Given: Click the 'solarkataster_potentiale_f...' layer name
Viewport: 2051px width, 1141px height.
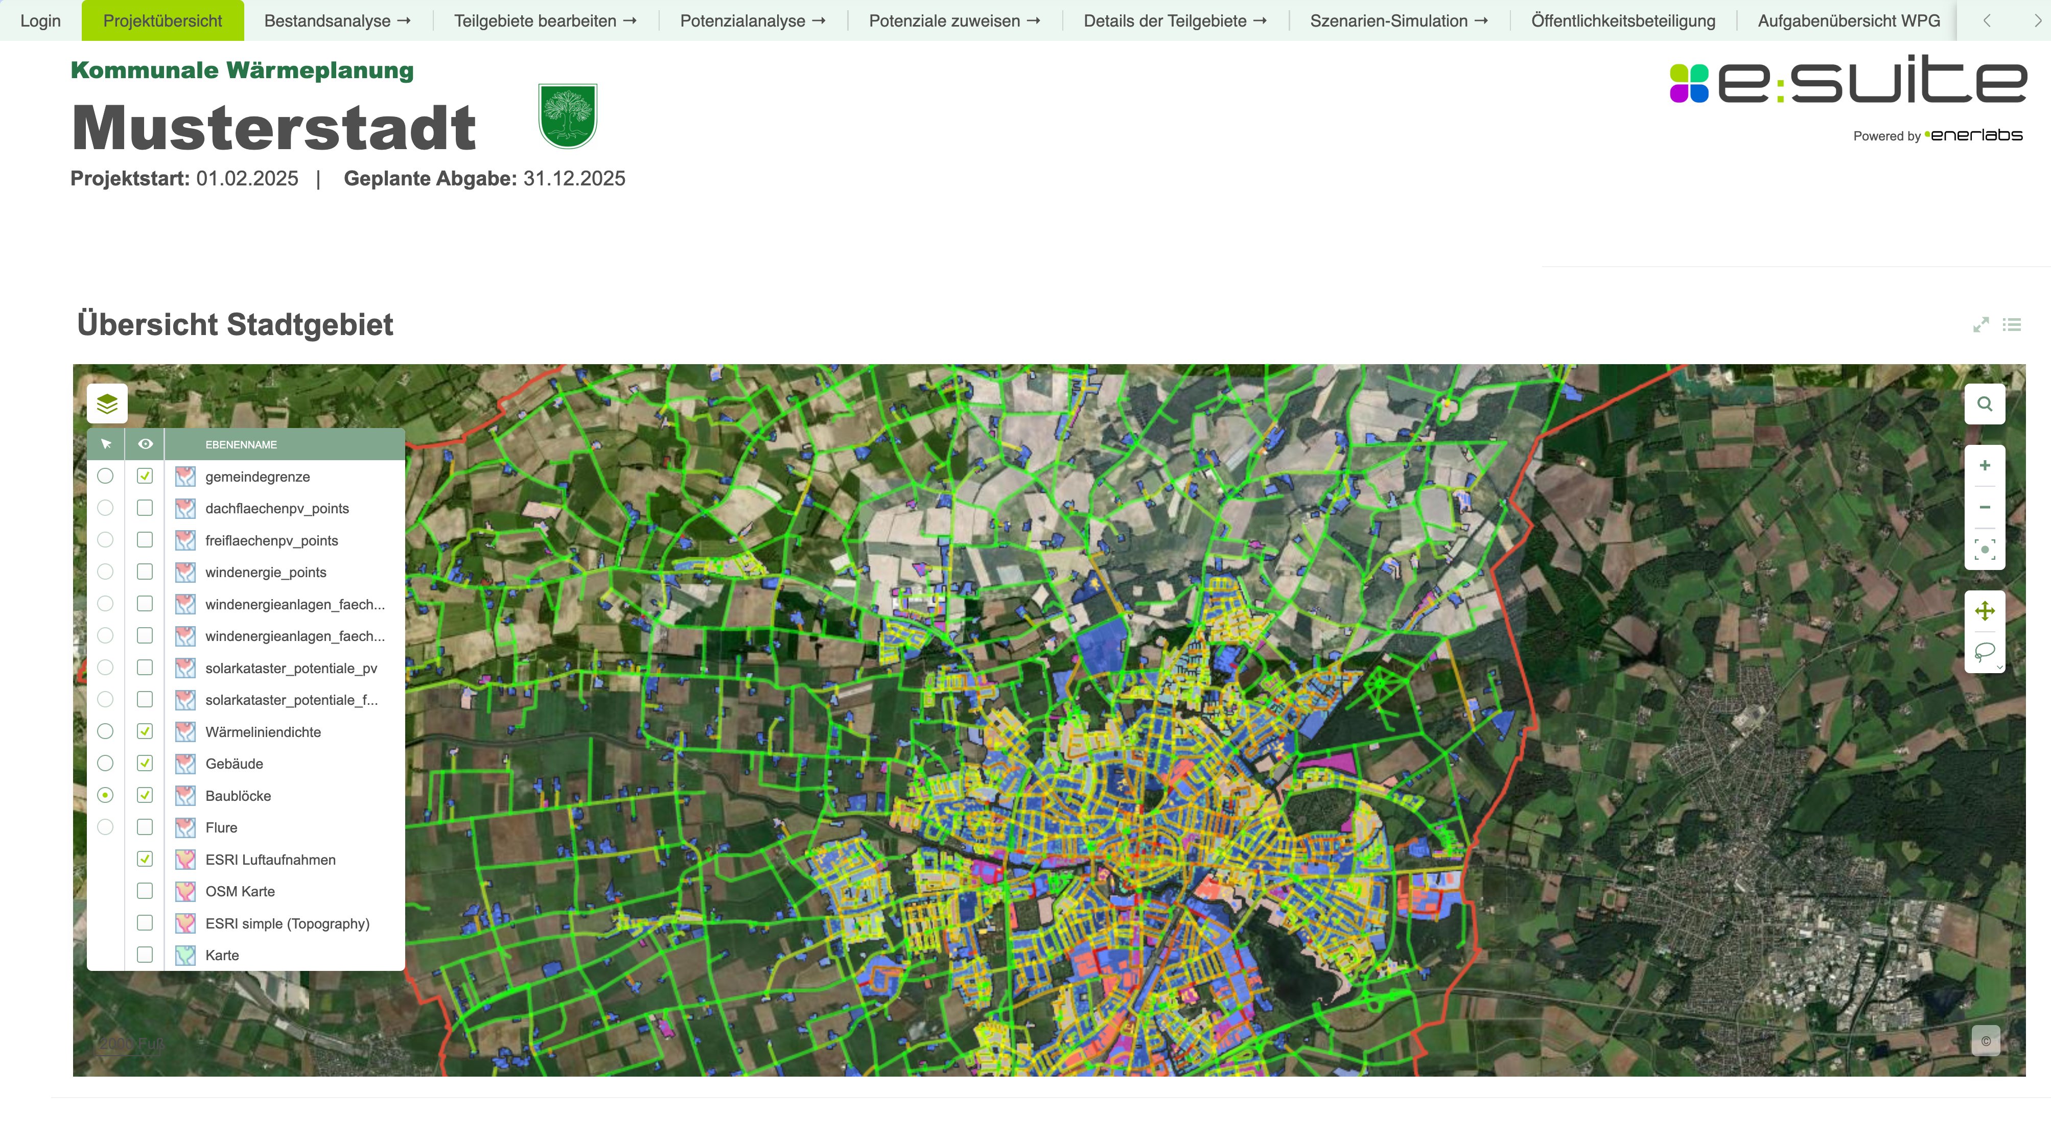Looking at the screenshot, I should (x=291, y=700).
